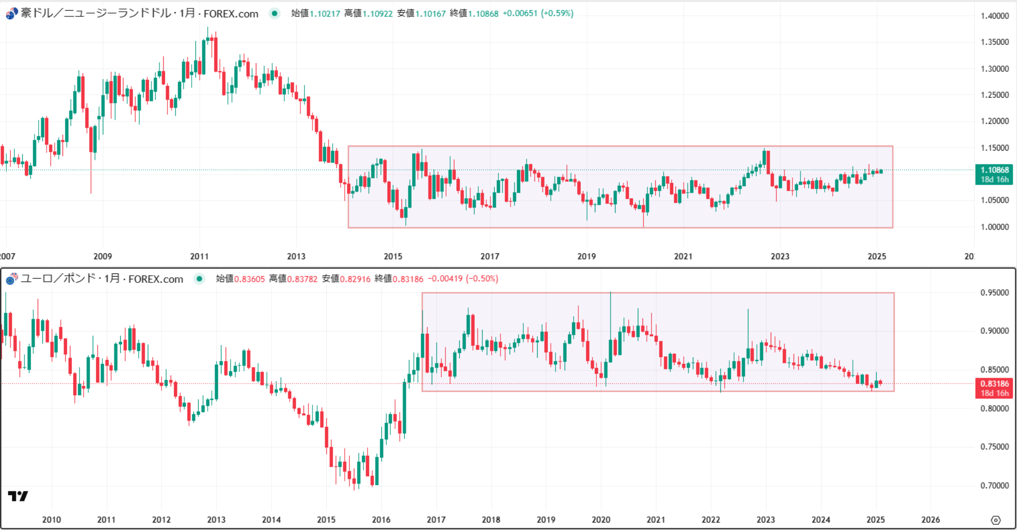This screenshot has width=1017, height=530.
Task: Click the TradingView logo in the lower chart
Action: pos(17,496)
